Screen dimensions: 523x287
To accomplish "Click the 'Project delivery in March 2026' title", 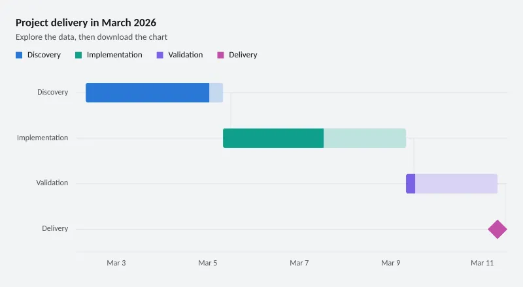I will (x=86, y=23).
